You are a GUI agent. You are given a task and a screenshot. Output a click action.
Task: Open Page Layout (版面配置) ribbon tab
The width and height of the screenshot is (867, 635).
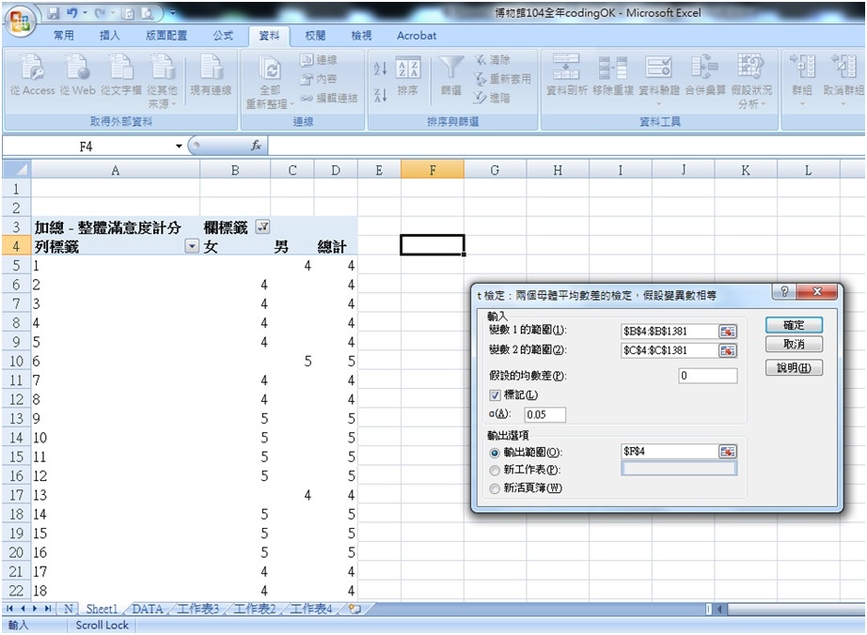tap(166, 36)
